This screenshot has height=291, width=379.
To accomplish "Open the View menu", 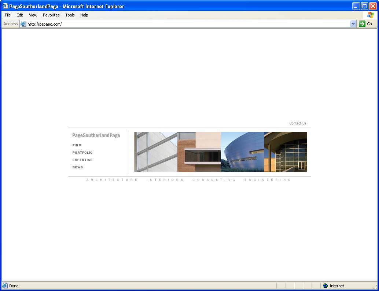I will [33, 15].
